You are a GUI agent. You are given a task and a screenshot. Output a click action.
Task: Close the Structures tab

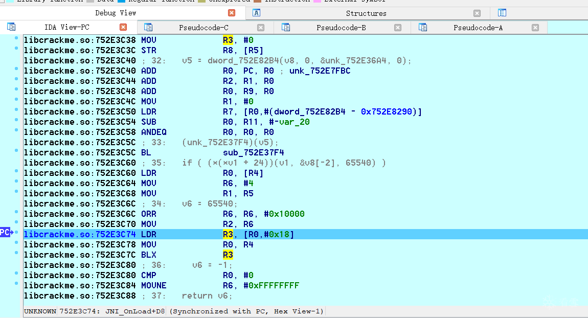[477, 13]
